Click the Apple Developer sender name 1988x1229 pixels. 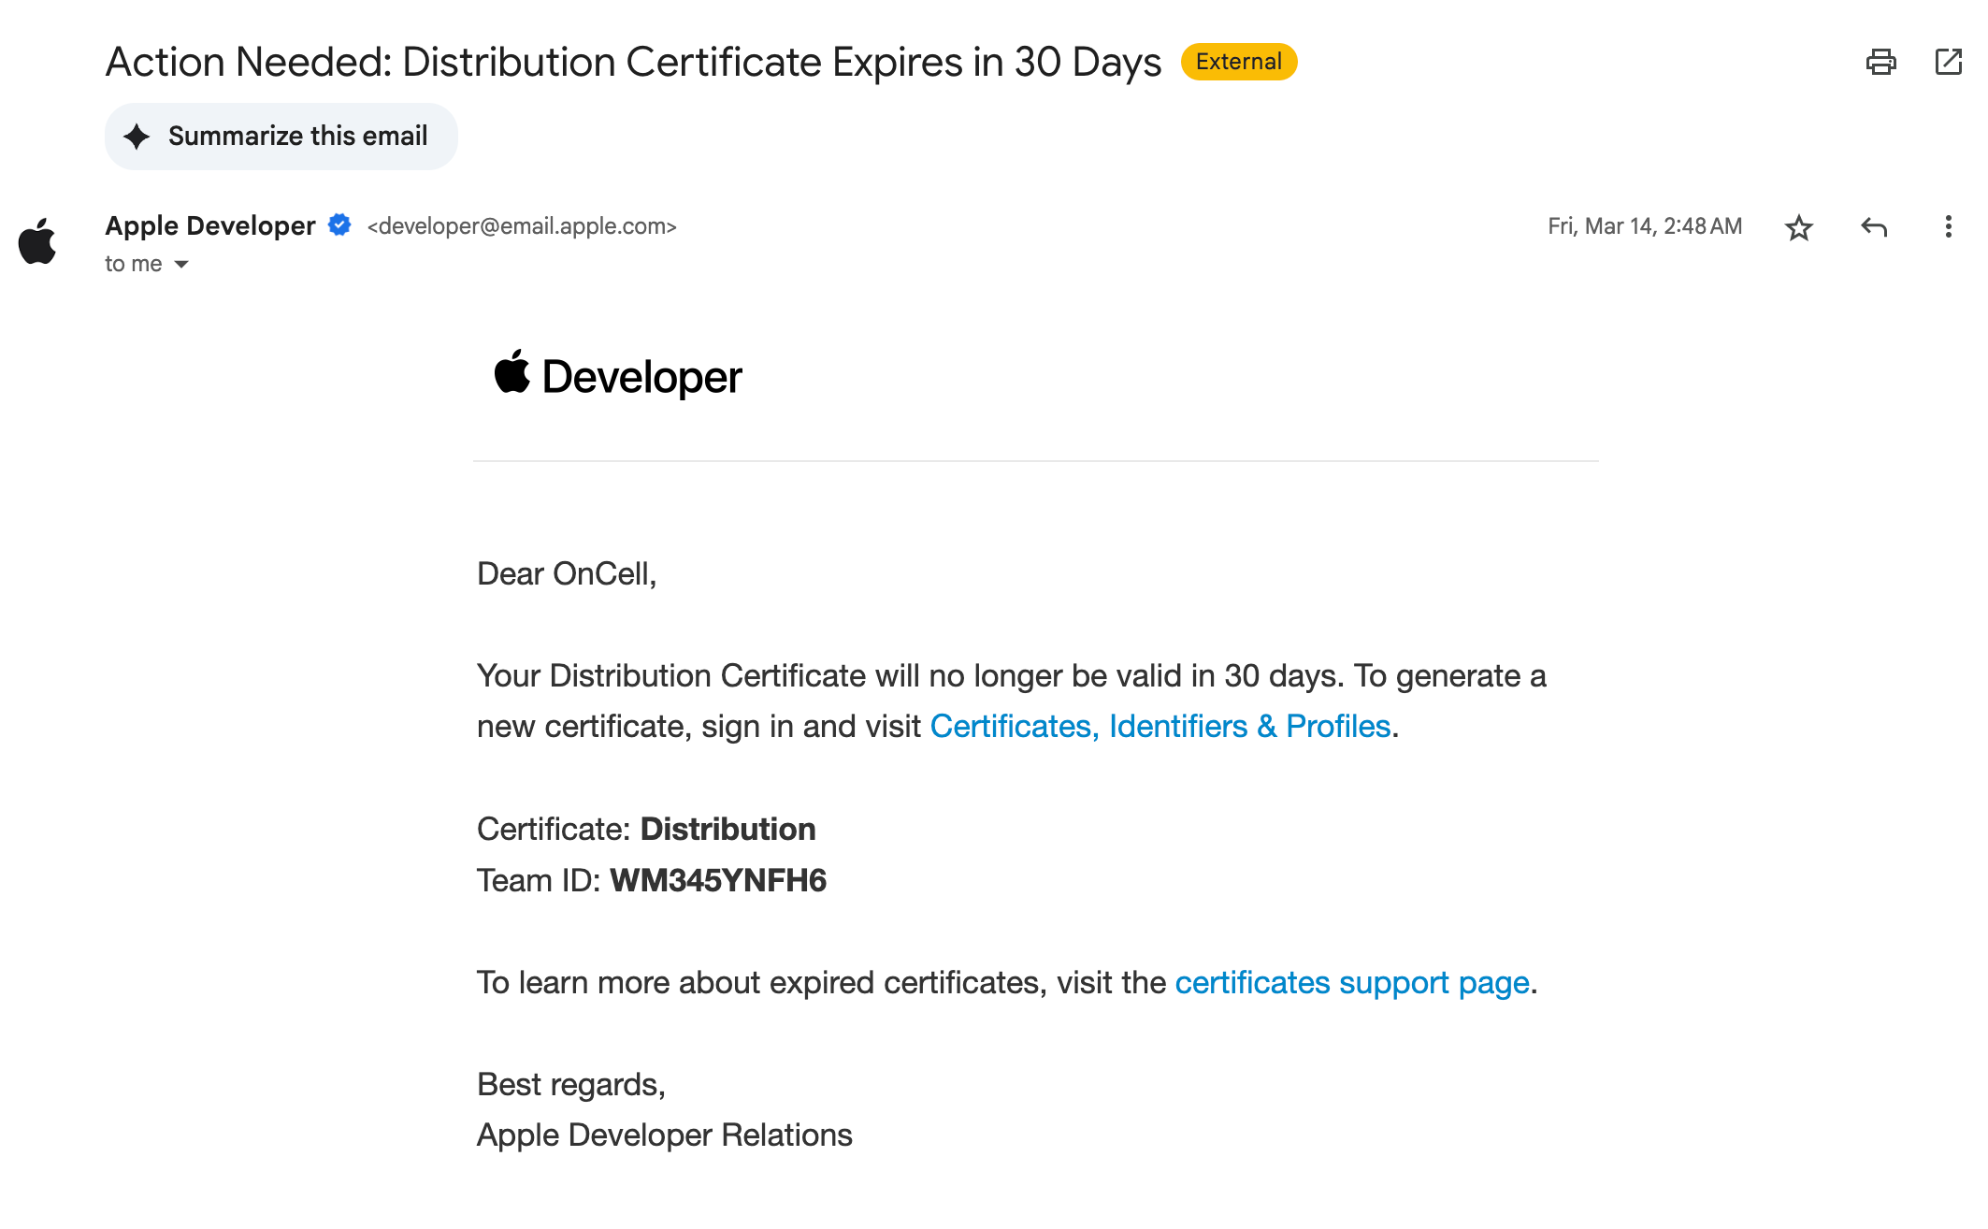210,226
